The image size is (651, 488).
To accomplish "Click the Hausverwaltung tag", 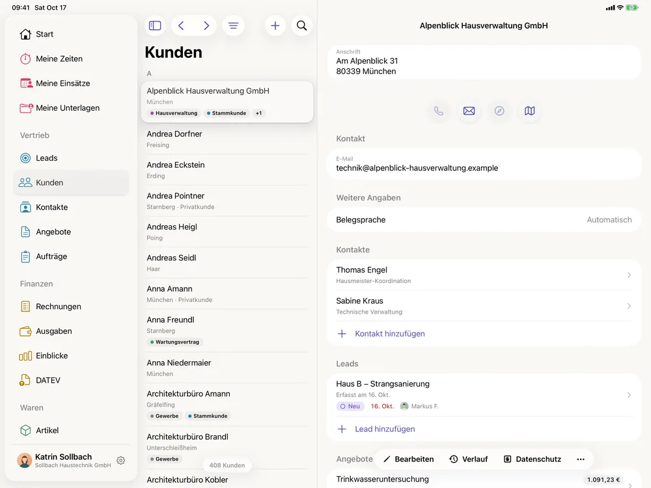I will (x=174, y=113).
